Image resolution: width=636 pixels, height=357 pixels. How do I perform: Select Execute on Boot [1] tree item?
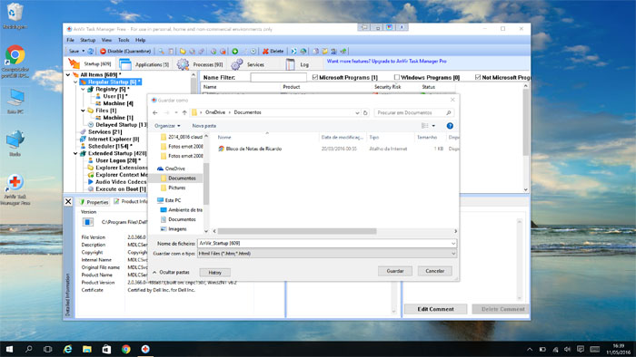121,188
